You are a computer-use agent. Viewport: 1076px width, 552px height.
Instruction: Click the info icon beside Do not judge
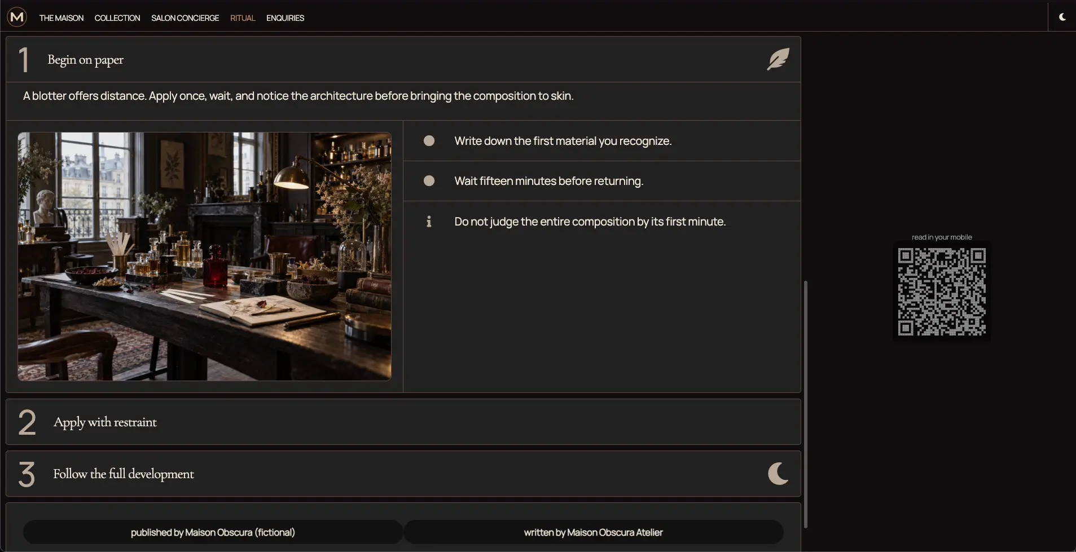(429, 222)
